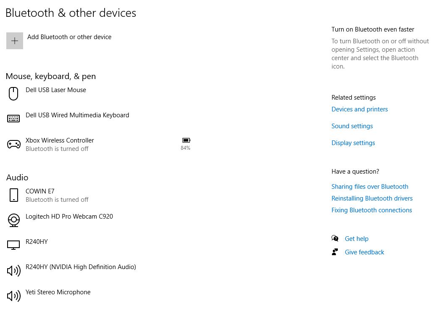The width and height of the screenshot is (437, 309).
Task: Select R240HY (NVIDIA High Definition Audio) entry
Action: click(x=81, y=267)
